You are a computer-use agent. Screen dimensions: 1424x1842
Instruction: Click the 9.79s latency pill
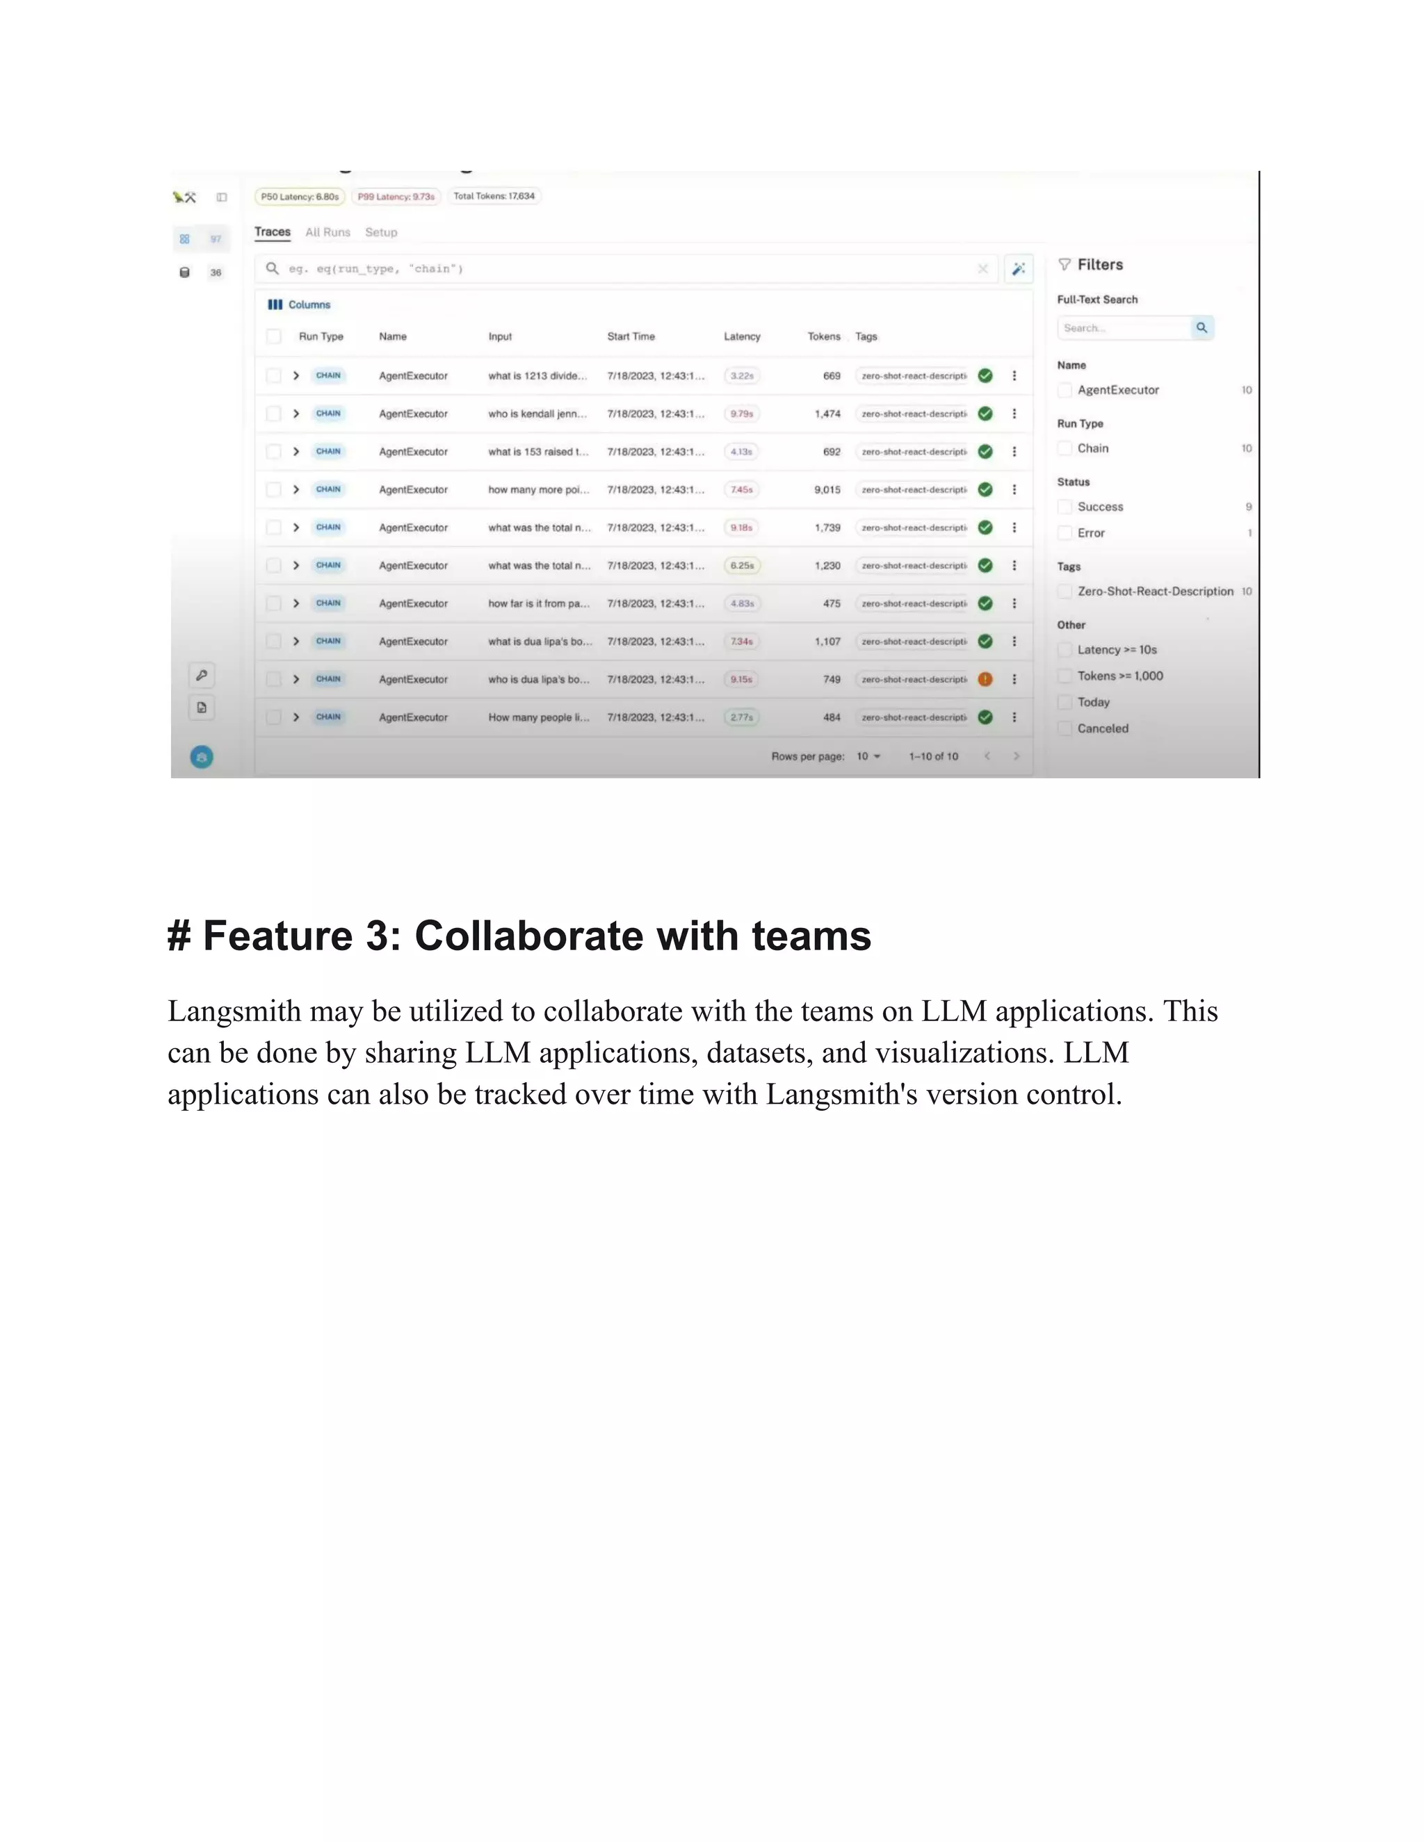coord(741,414)
